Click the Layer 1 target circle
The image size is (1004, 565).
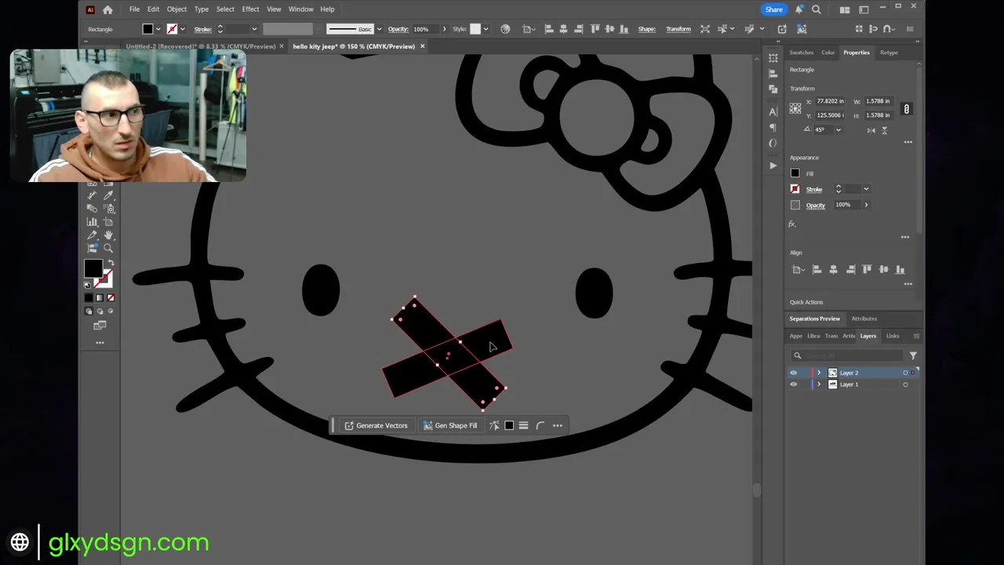905,385
